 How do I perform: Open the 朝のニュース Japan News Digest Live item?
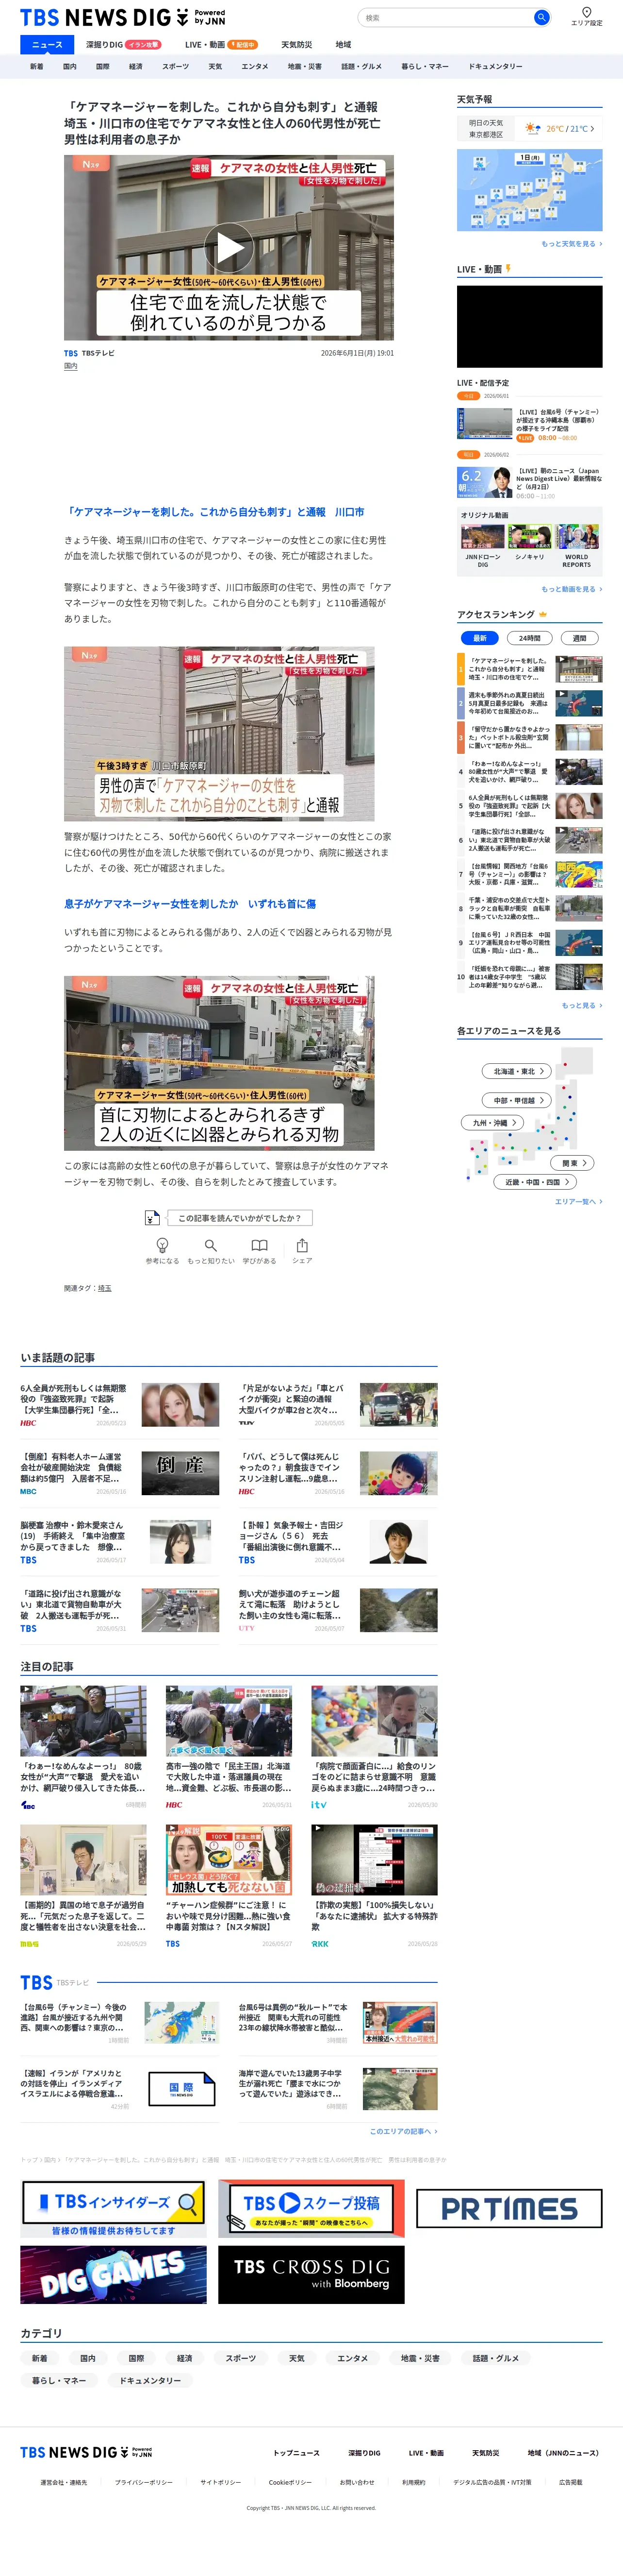pyautogui.click(x=529, y=482)
